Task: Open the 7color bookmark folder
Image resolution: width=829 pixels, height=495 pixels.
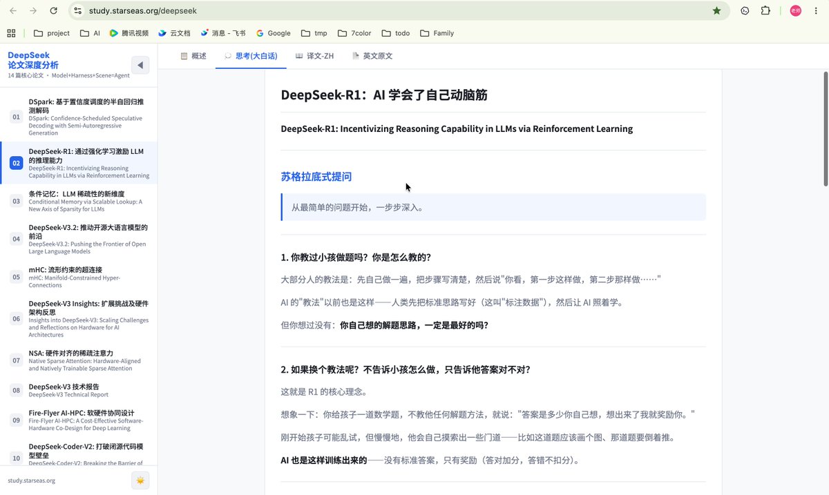Action: pyautogui.click(x=354, y=32)
